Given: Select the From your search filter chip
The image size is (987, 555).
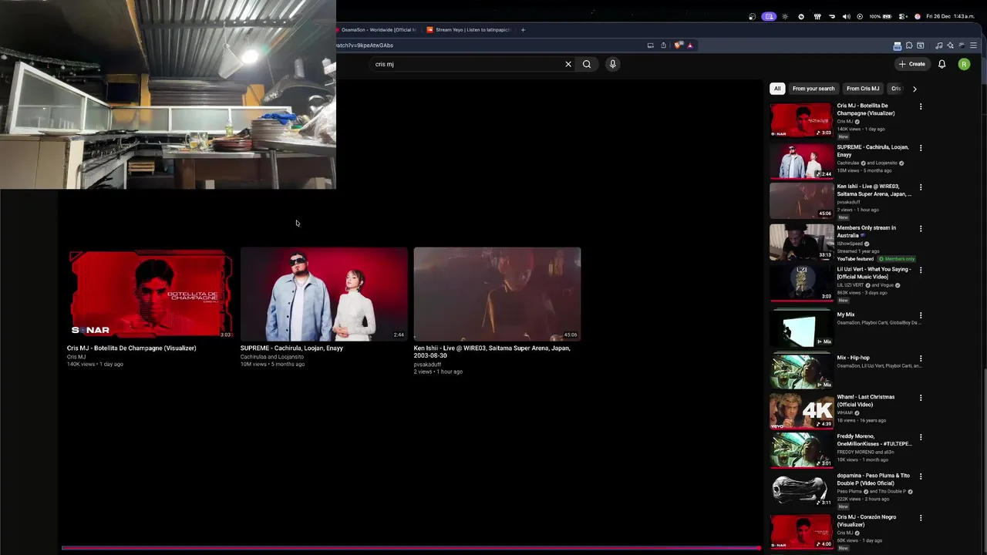Looking at the screenshot, I should coord(814,89).
